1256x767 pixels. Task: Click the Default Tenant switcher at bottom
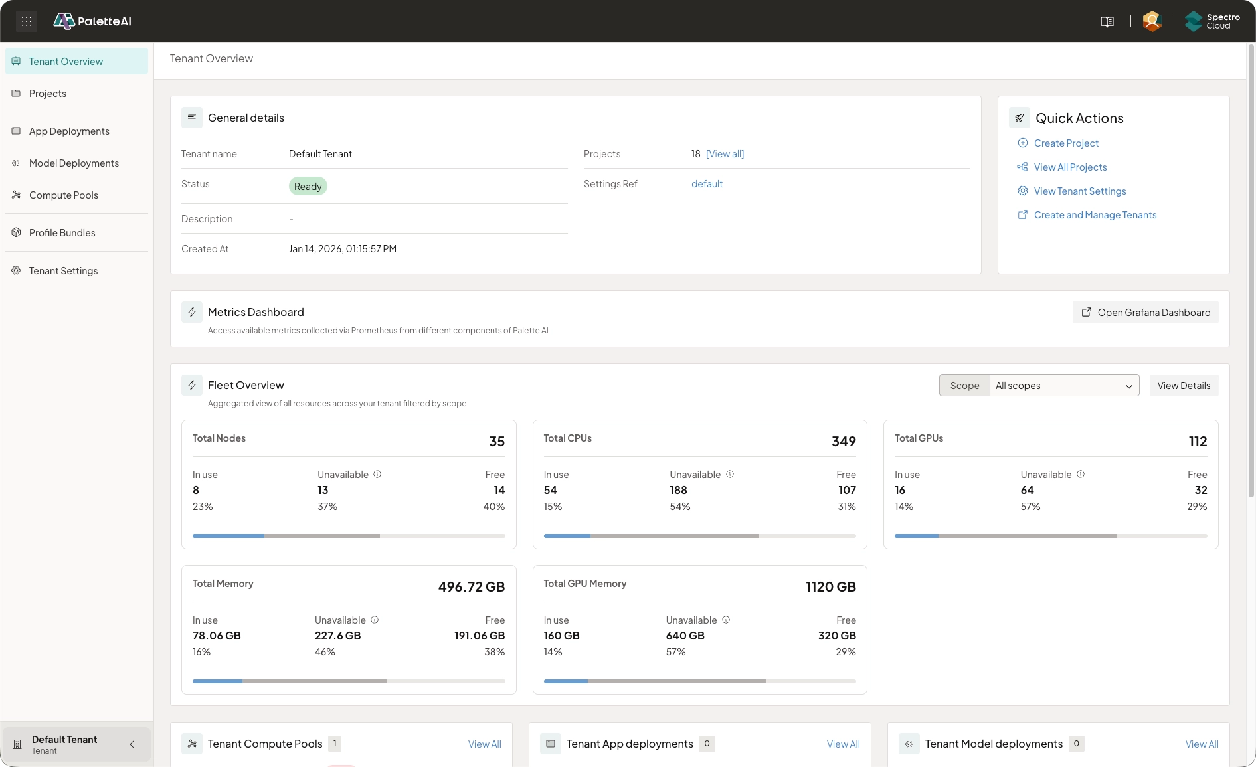pyautogui.click(x=76, y=744)
